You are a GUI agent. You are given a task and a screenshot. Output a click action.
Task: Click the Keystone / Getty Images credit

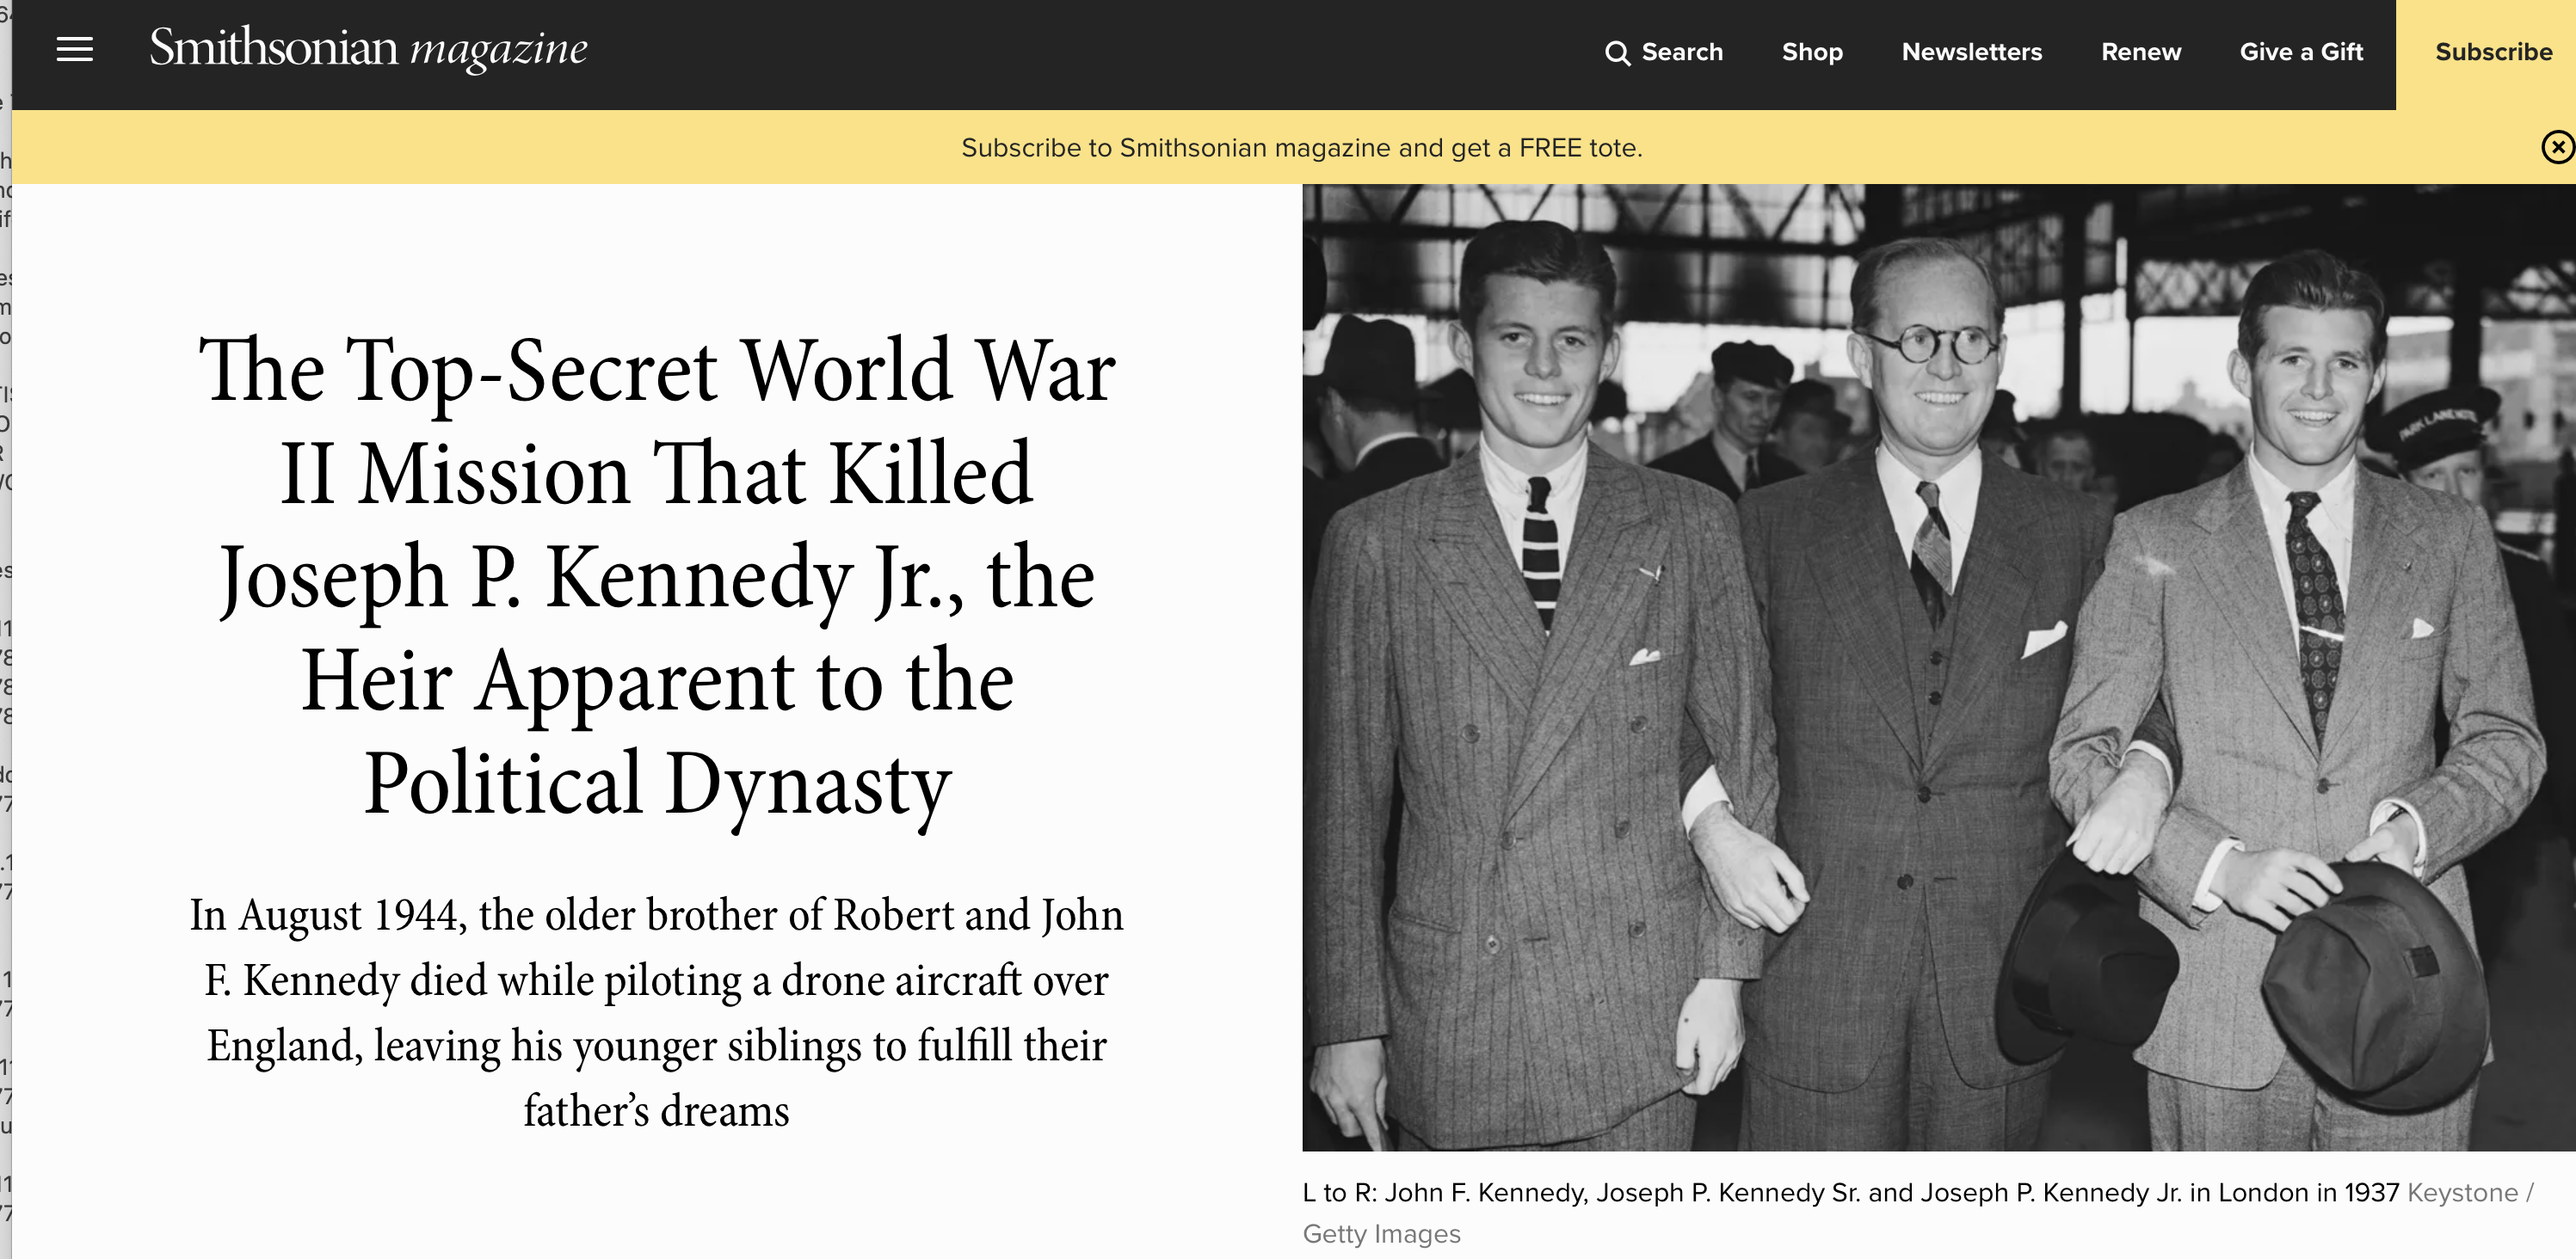point(1918,1213)
